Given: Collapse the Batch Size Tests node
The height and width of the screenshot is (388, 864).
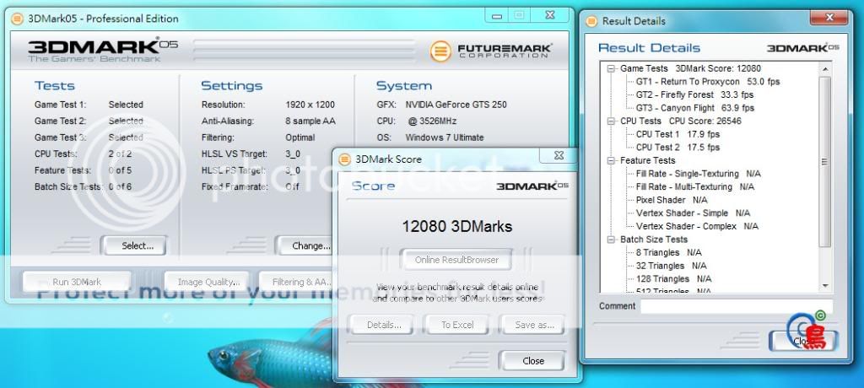Looking at the screenshot, I should coord(611,240).
